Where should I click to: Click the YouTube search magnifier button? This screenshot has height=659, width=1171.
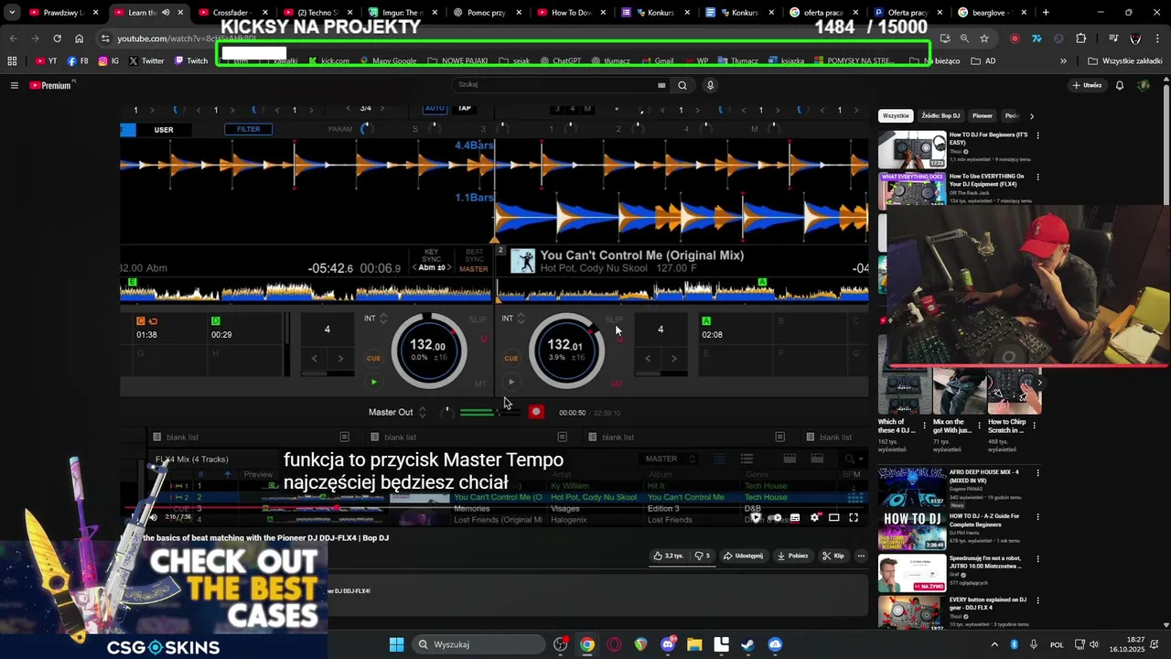682,85
